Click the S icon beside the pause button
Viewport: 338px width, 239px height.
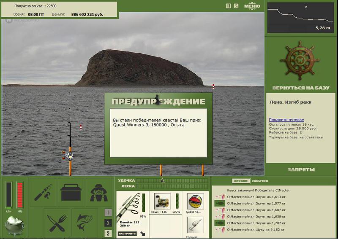tap(236, 6)
